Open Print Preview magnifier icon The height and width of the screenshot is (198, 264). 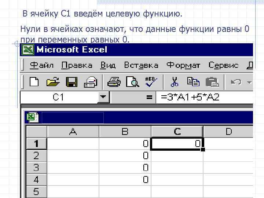(132, 82)
